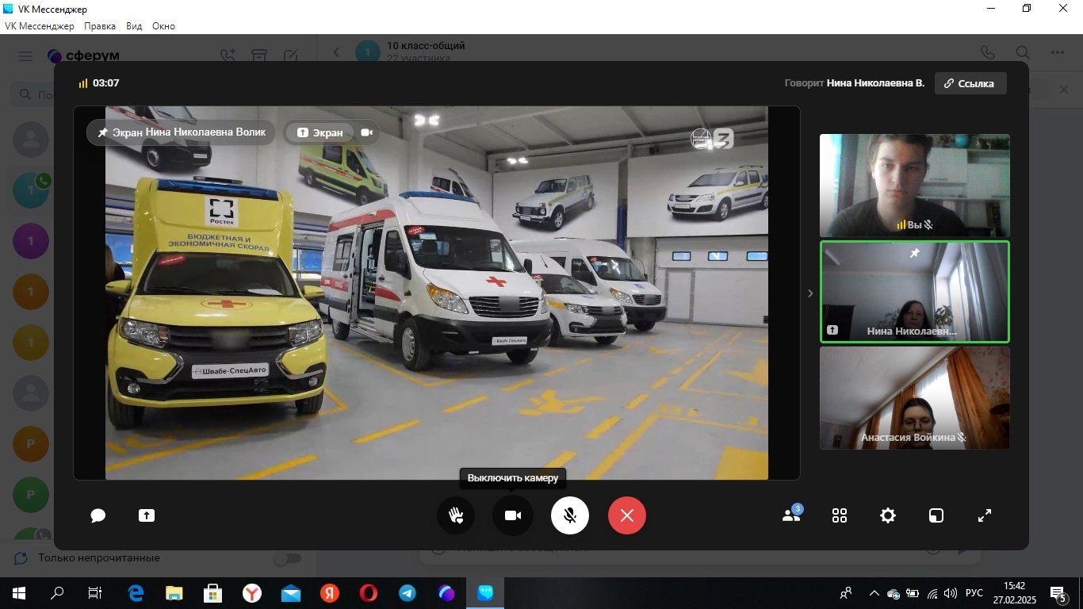1083x609 pixels.
Task: Open File Explorer from the taskbar
Action: [x=174, y=593]
